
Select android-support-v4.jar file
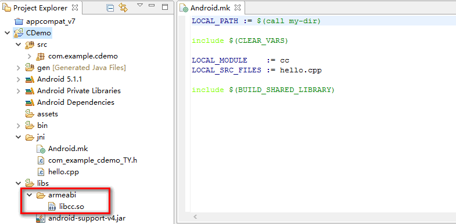87,218
